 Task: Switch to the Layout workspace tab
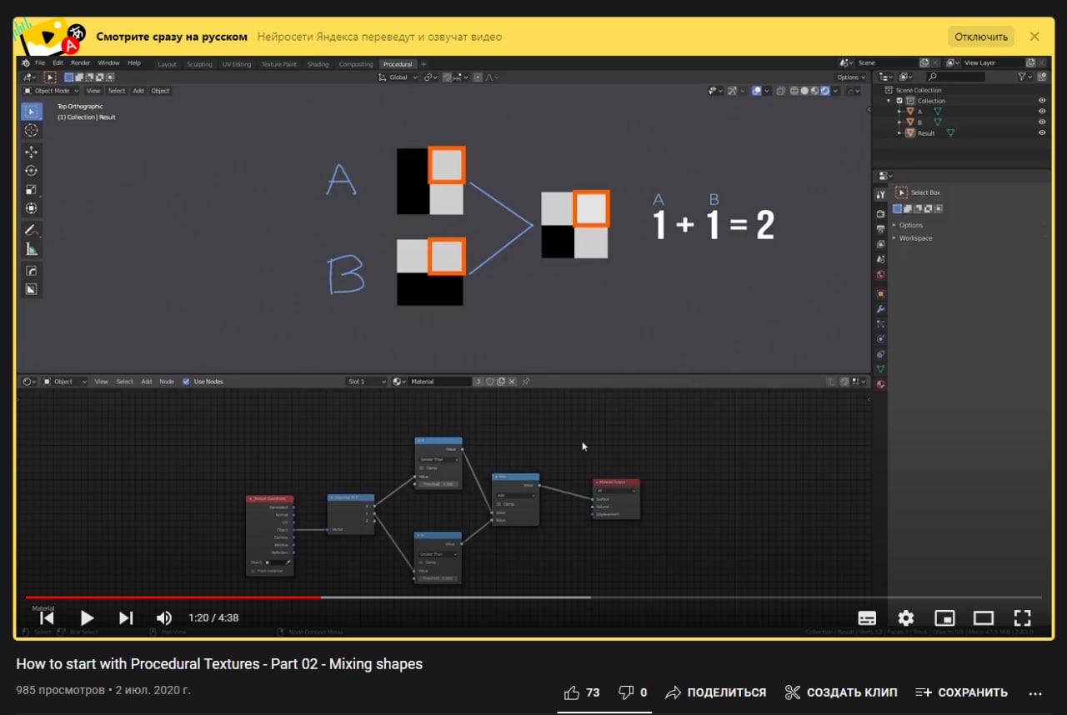point(167,64)
